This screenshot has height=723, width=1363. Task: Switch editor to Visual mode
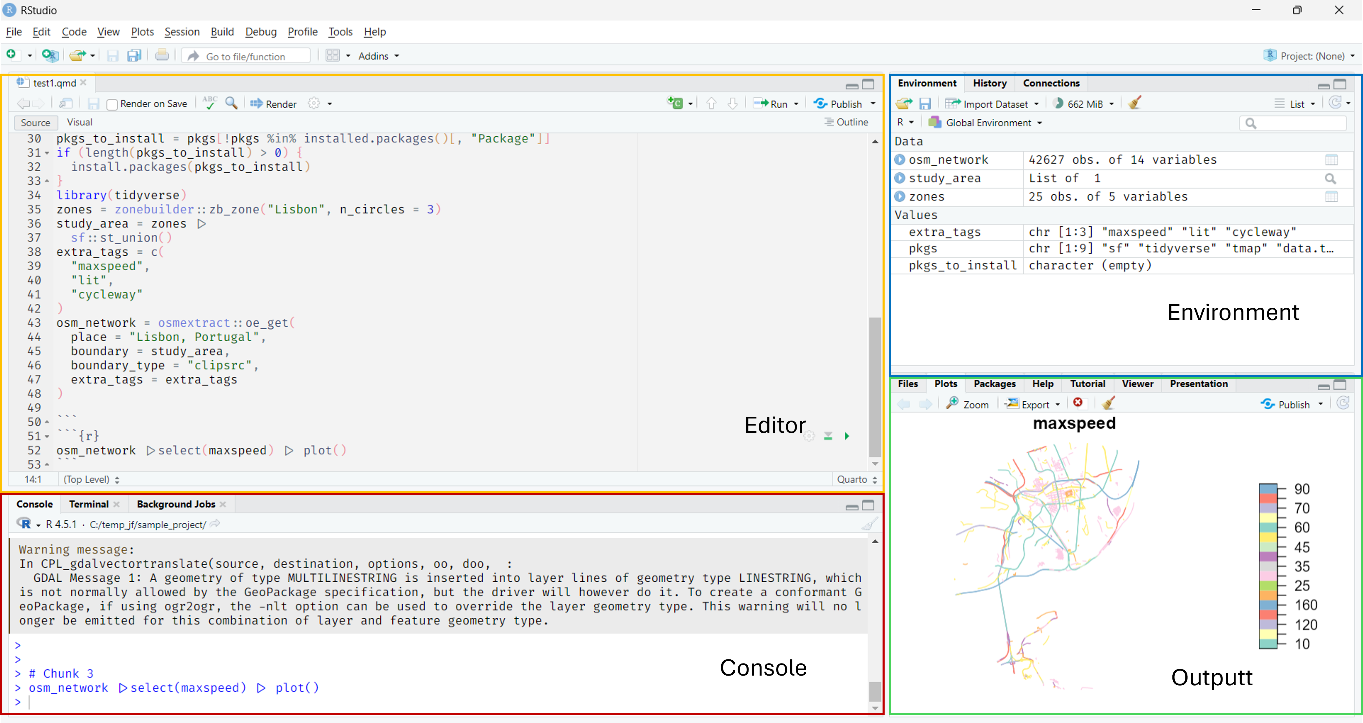(x=79, y=122)
